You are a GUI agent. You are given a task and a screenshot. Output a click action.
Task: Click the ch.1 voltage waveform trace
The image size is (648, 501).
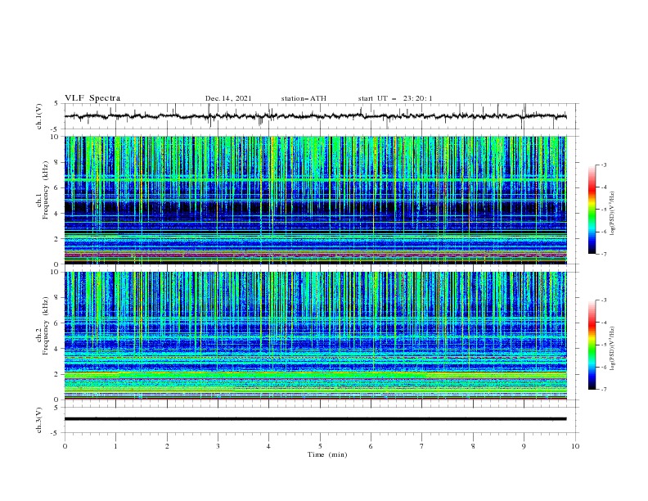(315, 116)
